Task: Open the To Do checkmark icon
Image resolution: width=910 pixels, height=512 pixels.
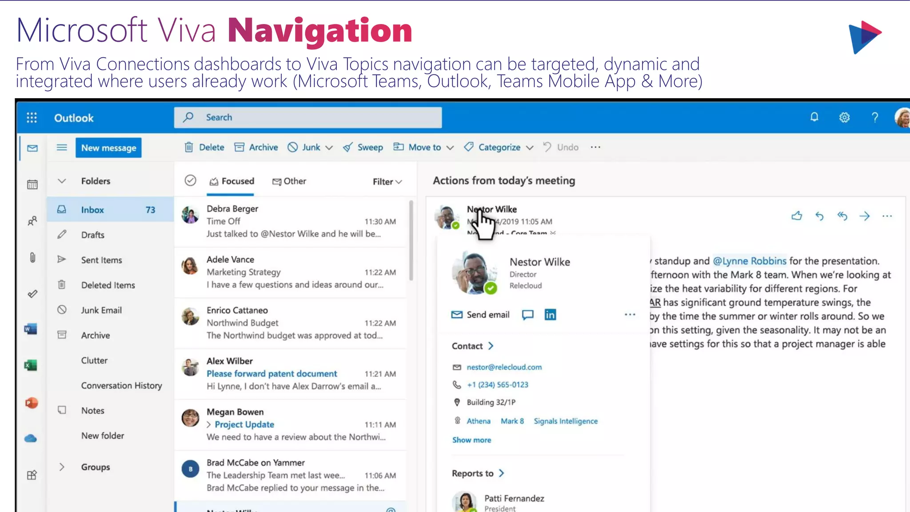Action: pos(32,294)
